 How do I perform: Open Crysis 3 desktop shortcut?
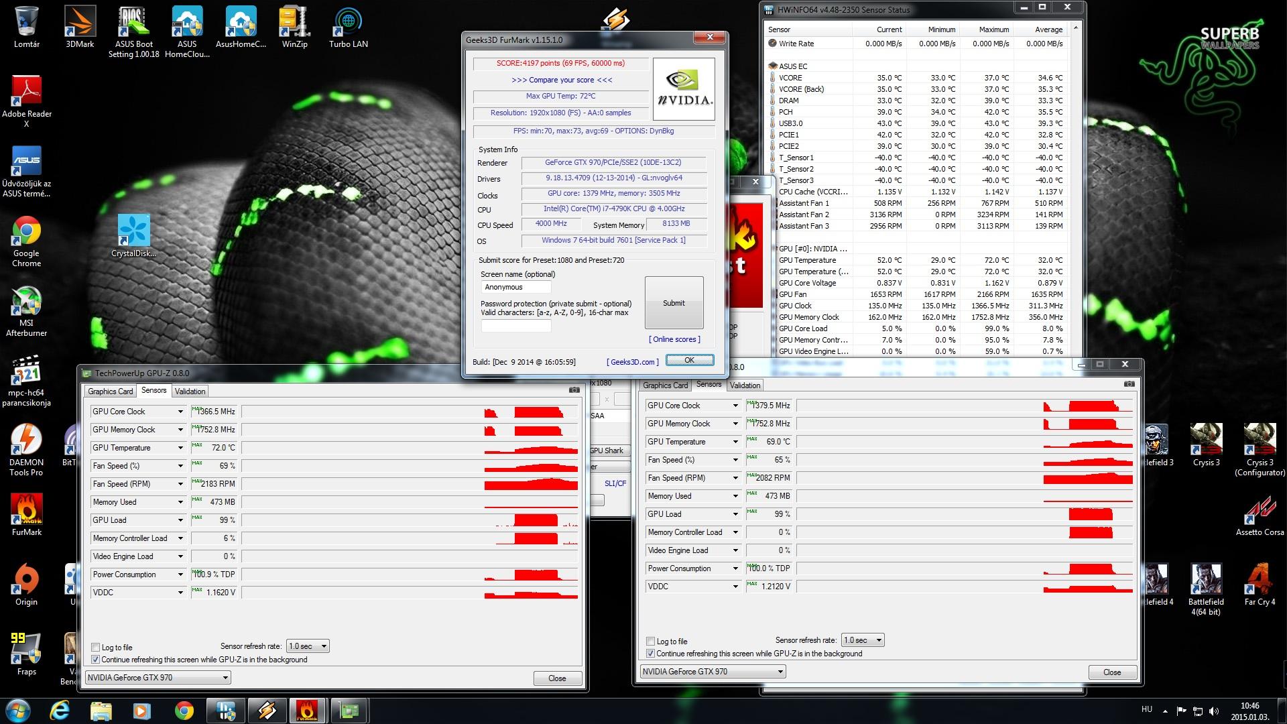[x=1206, y=445]
